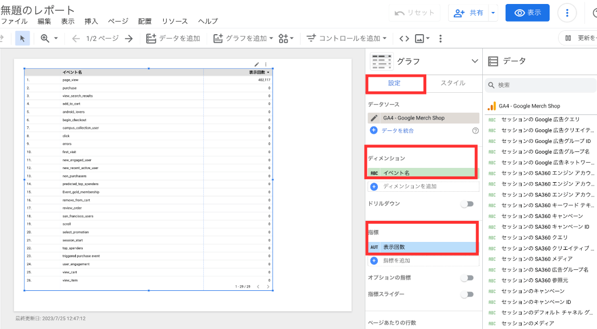This screenshot has height=329, width=597.
Task: Click 指標を追加
Action: point(423,261)
